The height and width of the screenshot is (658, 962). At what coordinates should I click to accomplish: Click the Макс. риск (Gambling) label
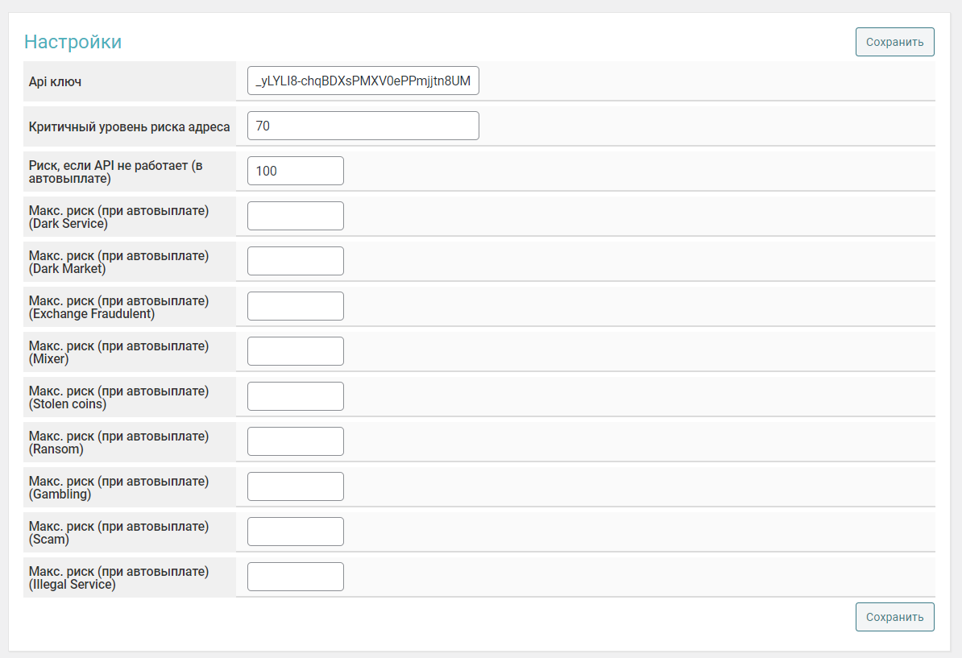(x=118, y=487)
